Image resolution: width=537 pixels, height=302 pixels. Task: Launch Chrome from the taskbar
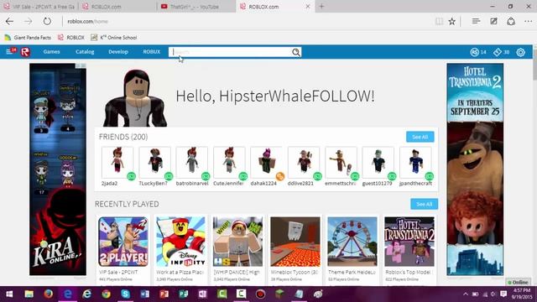[107, 294]
